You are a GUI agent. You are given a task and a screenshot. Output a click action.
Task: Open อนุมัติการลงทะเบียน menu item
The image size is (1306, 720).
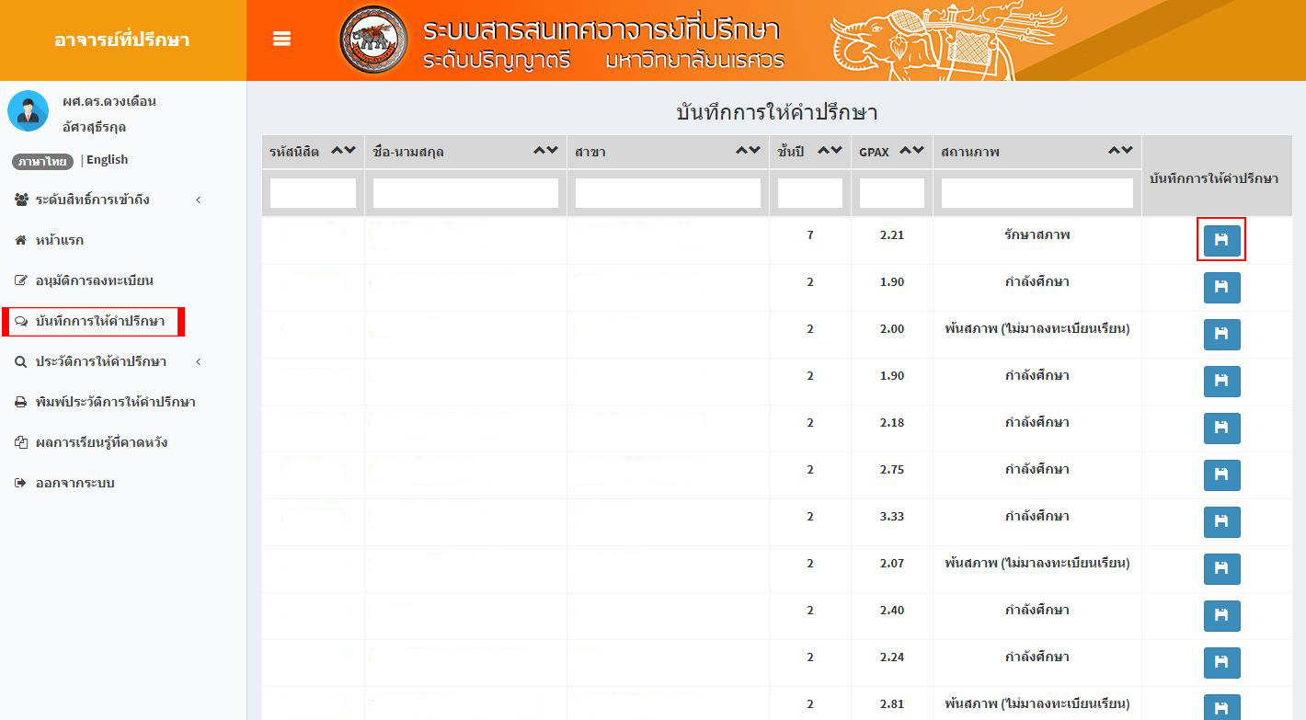94,280
